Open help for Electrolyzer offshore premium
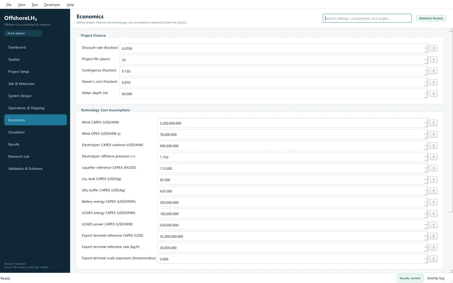This screenshot has width=453, height=283. tap(433, 157)
